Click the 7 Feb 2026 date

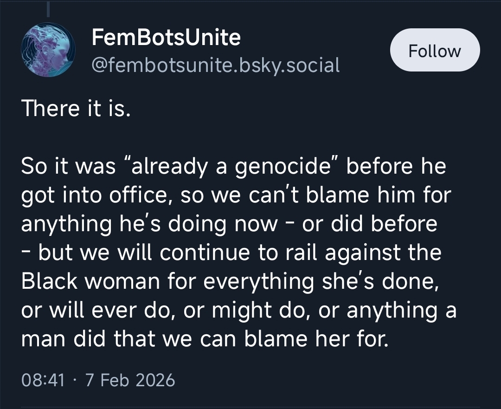(x=130, y=380)
